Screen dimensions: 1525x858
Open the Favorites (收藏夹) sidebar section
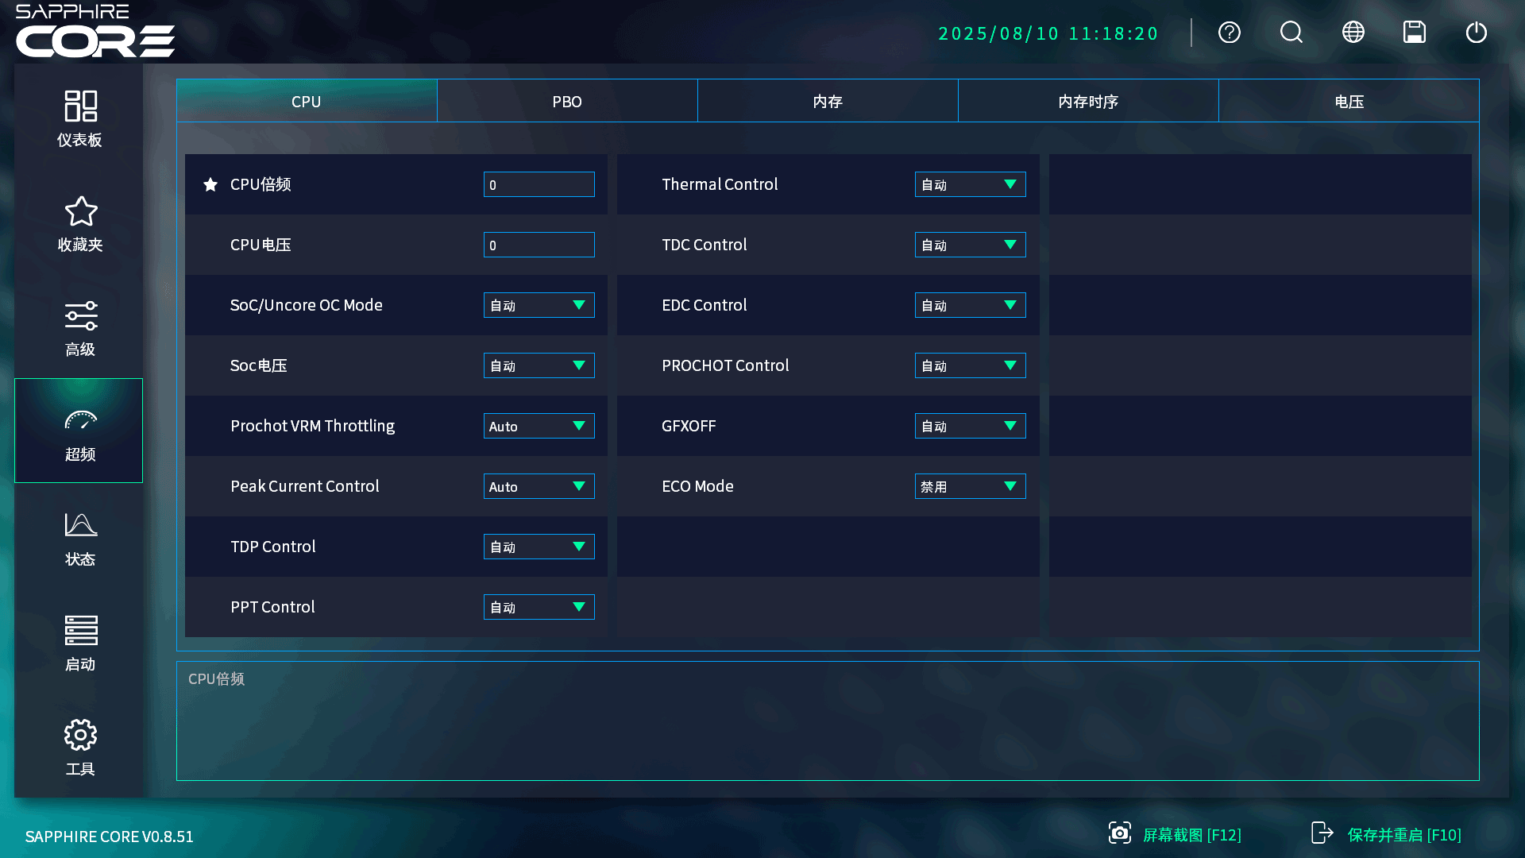tap(79, 222)
